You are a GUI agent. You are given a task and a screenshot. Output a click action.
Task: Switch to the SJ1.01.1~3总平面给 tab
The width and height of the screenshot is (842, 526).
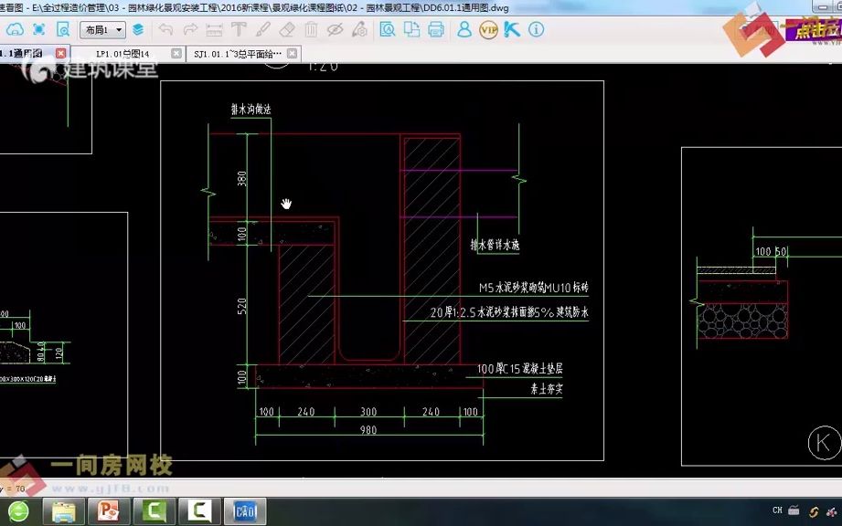pyautogui.click(x=238, y=54)
